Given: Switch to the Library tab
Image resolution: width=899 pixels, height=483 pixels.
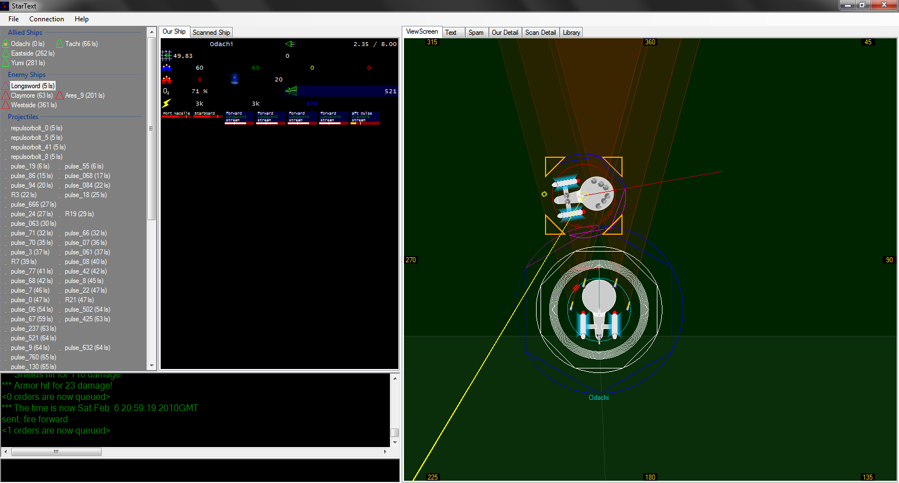Looking at the screenshot, I should [x=571, y=33].
